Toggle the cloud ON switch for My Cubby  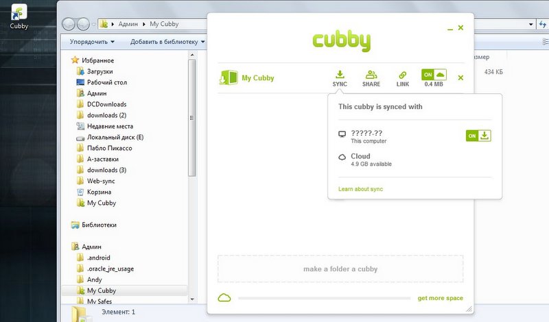[x=434, y=75]
